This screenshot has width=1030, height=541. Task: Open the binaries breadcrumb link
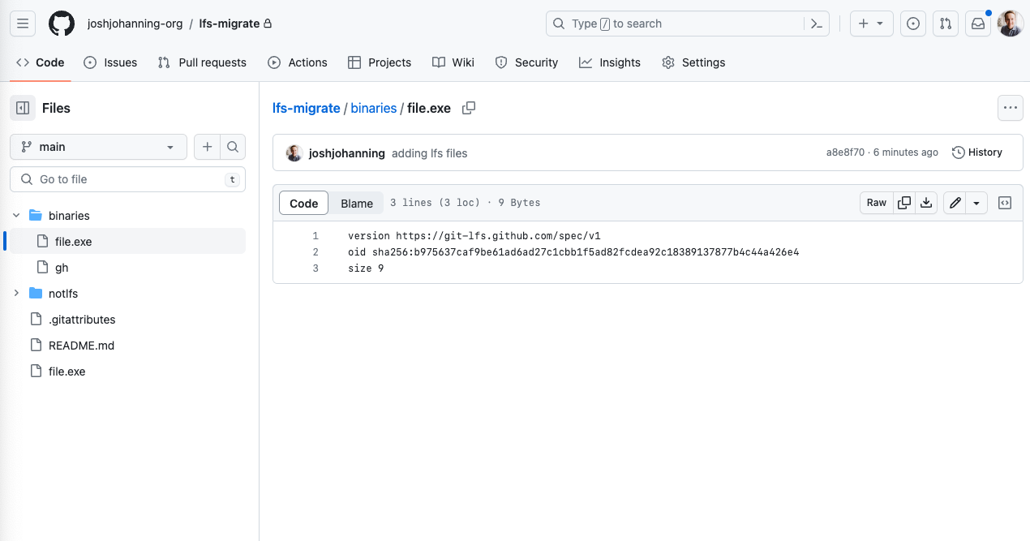[x=373, y=107]
